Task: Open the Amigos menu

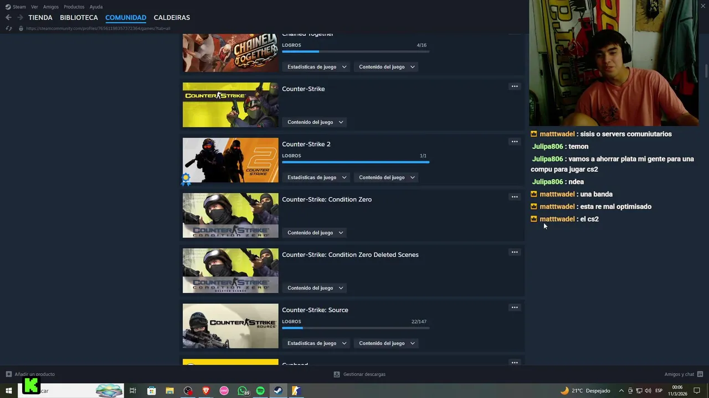Action: 51,7
